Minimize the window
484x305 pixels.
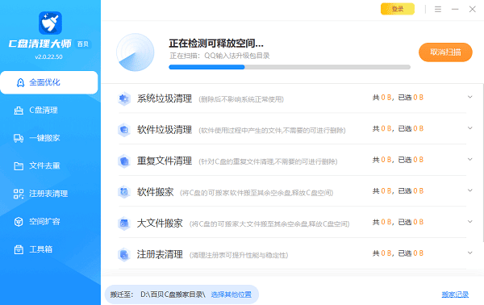click(x=455, y=9)
